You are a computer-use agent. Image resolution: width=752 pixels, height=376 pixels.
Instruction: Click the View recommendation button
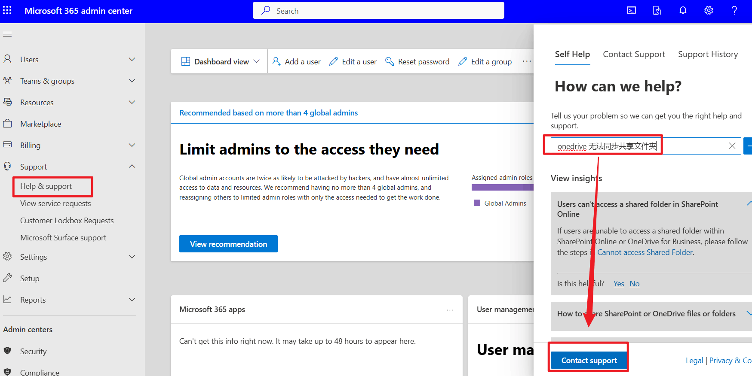pyautogui.click(x=228, y=244)
